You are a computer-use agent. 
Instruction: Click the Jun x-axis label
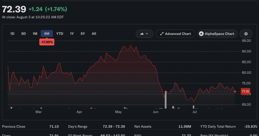(156, 112)
